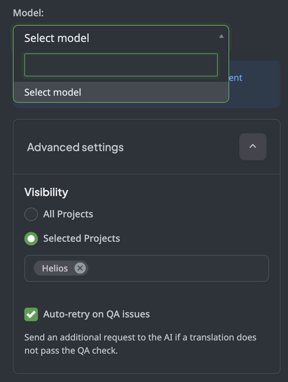Uncheck Auto-retry on QA issues checkbox
Image resolution: width=288 pixels, height=382 pixels.
[31, 314]
